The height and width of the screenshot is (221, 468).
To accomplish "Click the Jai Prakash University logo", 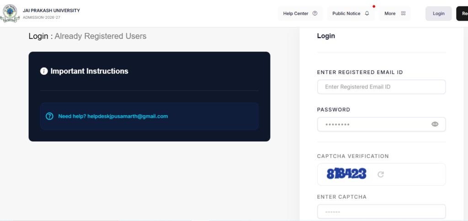I will point(10,13).
